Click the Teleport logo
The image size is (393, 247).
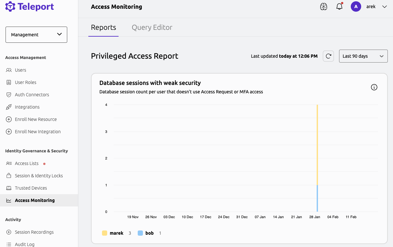pyautogui.click(x=29, y=6)
